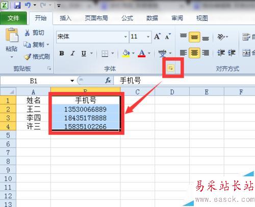Screen dimensions: 255x207
Task: Apply the red Font Color A
Action: click(142, 54)
